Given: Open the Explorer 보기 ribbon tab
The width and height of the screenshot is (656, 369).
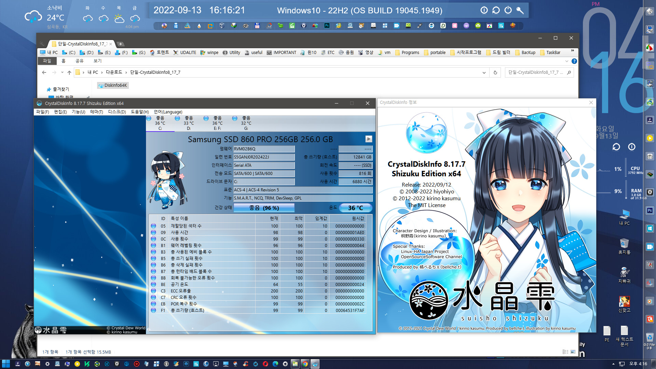Looking at the screenshot, I should pyautogui.click(x=98, y=61).
